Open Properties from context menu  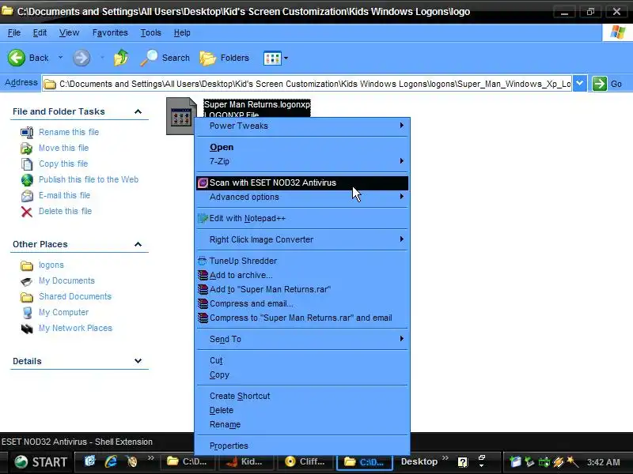(302, 446)
